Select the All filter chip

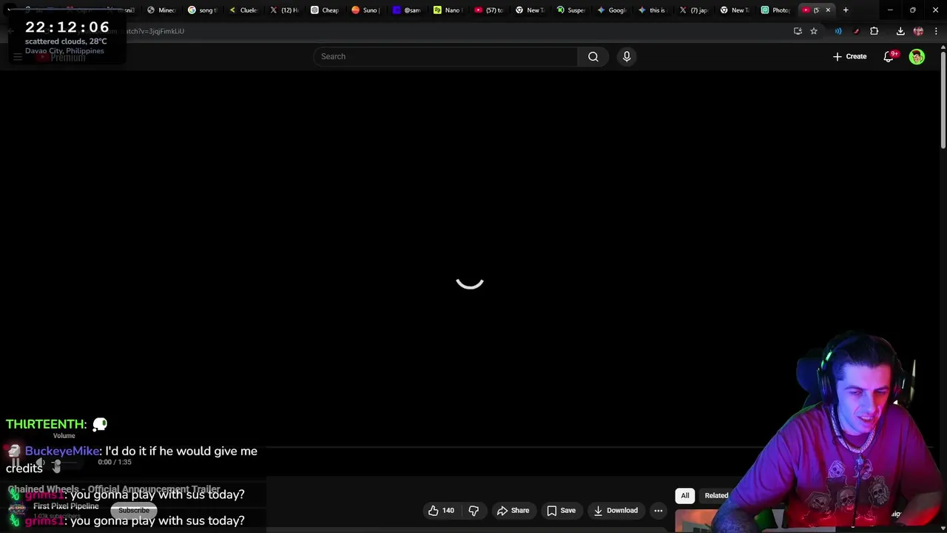685,495
